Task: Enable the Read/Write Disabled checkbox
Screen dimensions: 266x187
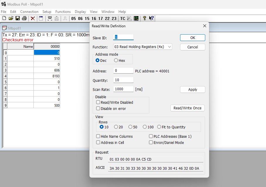Action: point(98,102)
